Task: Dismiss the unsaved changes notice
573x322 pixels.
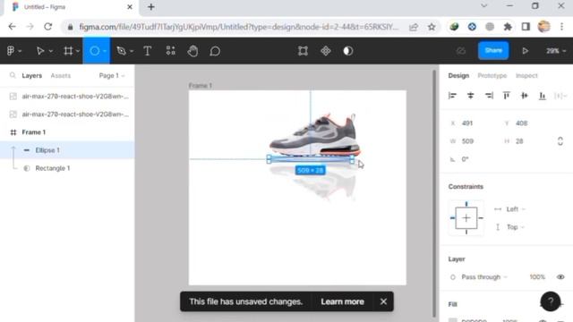Action: (x=383, y=301)
